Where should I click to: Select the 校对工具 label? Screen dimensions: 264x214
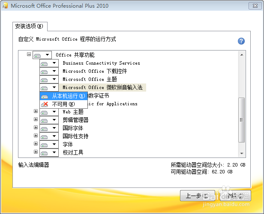point(73,152)
